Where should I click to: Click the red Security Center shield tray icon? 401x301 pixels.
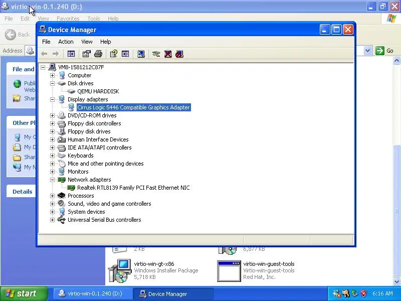coord(363,293)
